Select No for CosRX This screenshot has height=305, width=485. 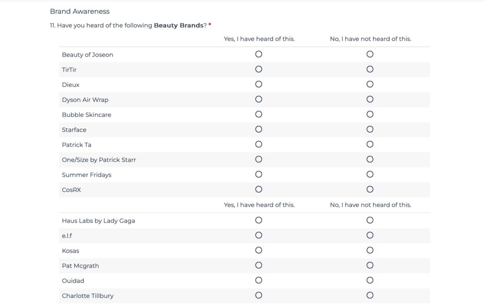[x=370, y=189]
